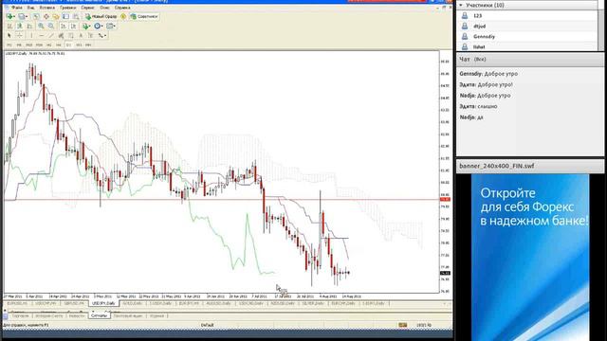The width and height of the screenshot is (607, 341).
Task: Open the Файл menu
Action: 17,8
